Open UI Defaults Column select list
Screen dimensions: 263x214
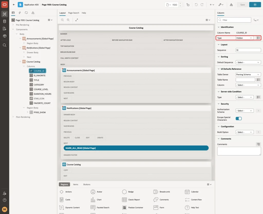point(248,85)
